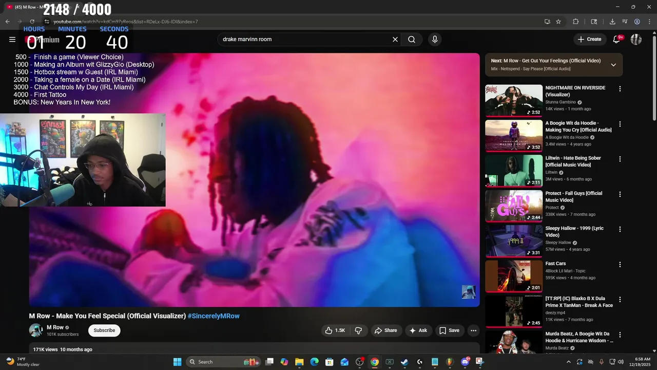
Task: Open Murda Beatz video title
Action: 579,337
